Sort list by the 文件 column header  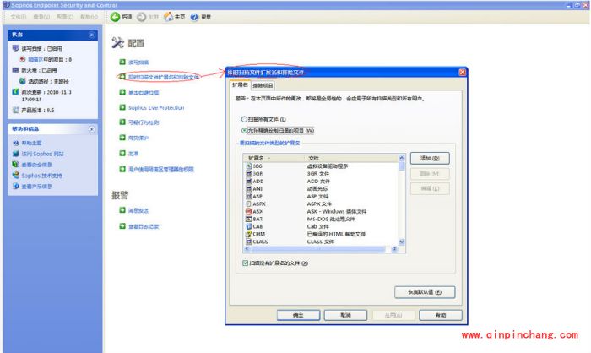(351, 158)
